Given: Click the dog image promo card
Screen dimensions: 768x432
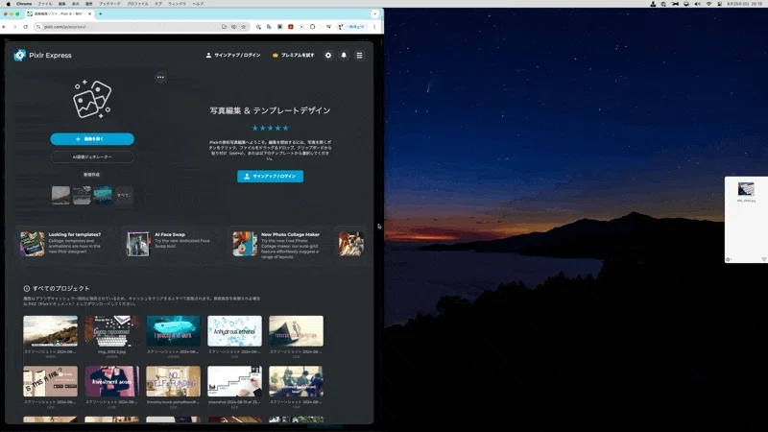Looking at the screenshot, I should click(350, 244).
